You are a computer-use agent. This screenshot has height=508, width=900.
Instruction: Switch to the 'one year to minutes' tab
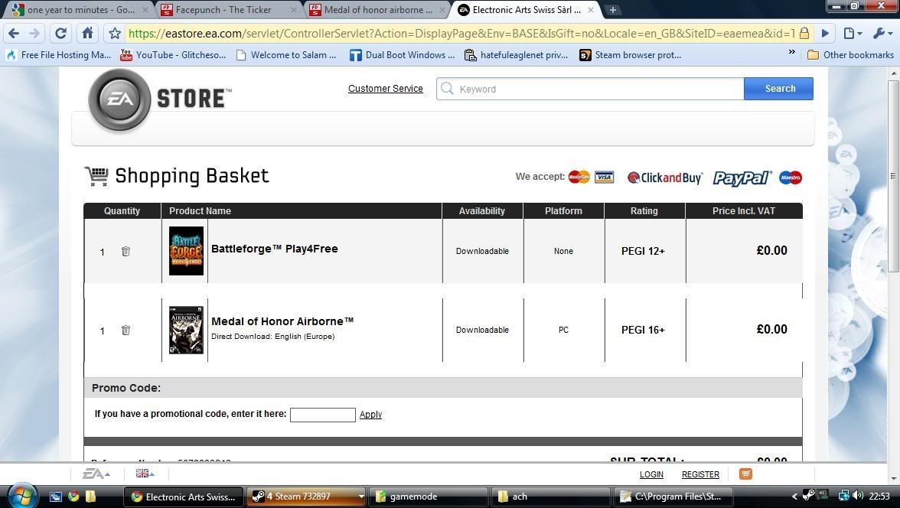pos(80,10)
